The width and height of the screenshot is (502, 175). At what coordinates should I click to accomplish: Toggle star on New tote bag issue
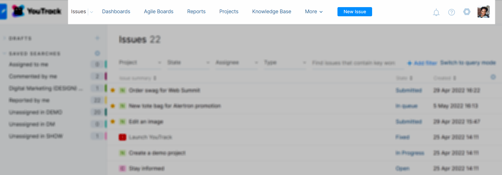tap(113, 106)
